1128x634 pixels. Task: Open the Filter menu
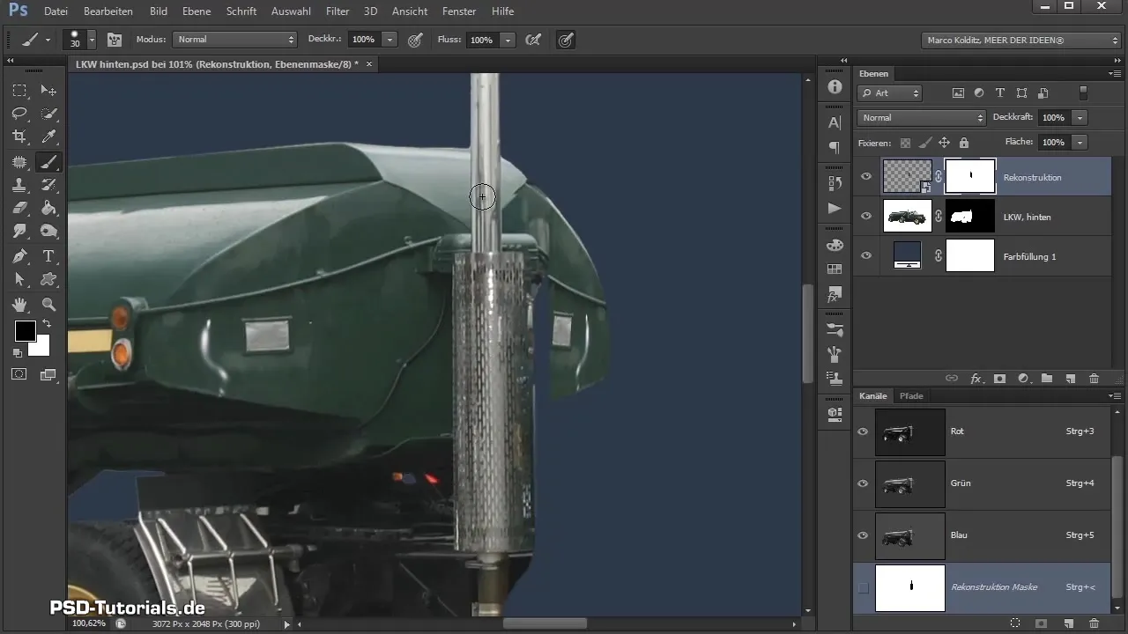tap(338, 11)
